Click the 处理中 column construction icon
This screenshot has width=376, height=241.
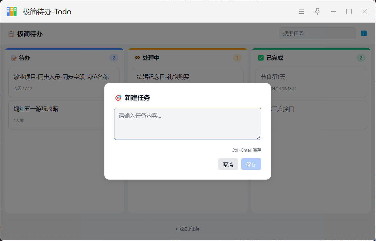tap(137, 58)
